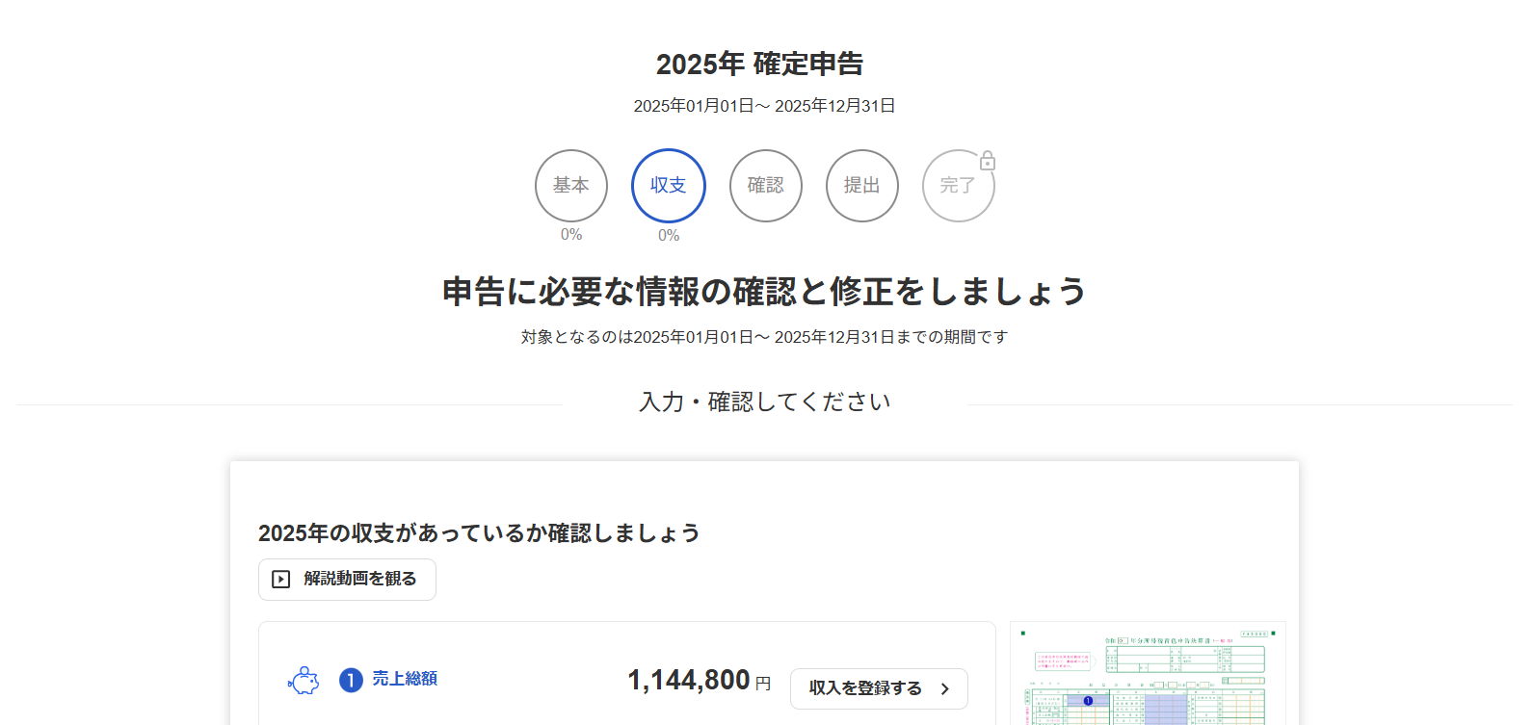Open the 提出 step circle
1533x725 pixels.
(x=862, y=186)
